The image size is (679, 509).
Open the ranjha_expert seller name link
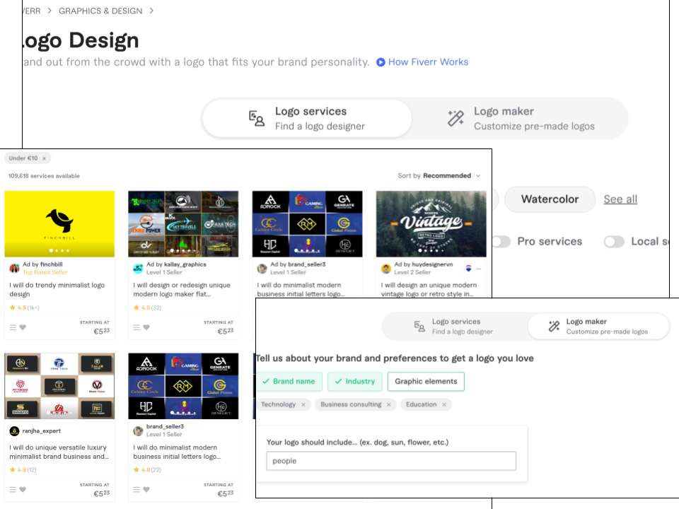pos(42,431)
